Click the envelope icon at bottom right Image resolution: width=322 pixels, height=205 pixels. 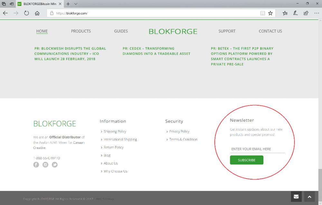(296, 196)
